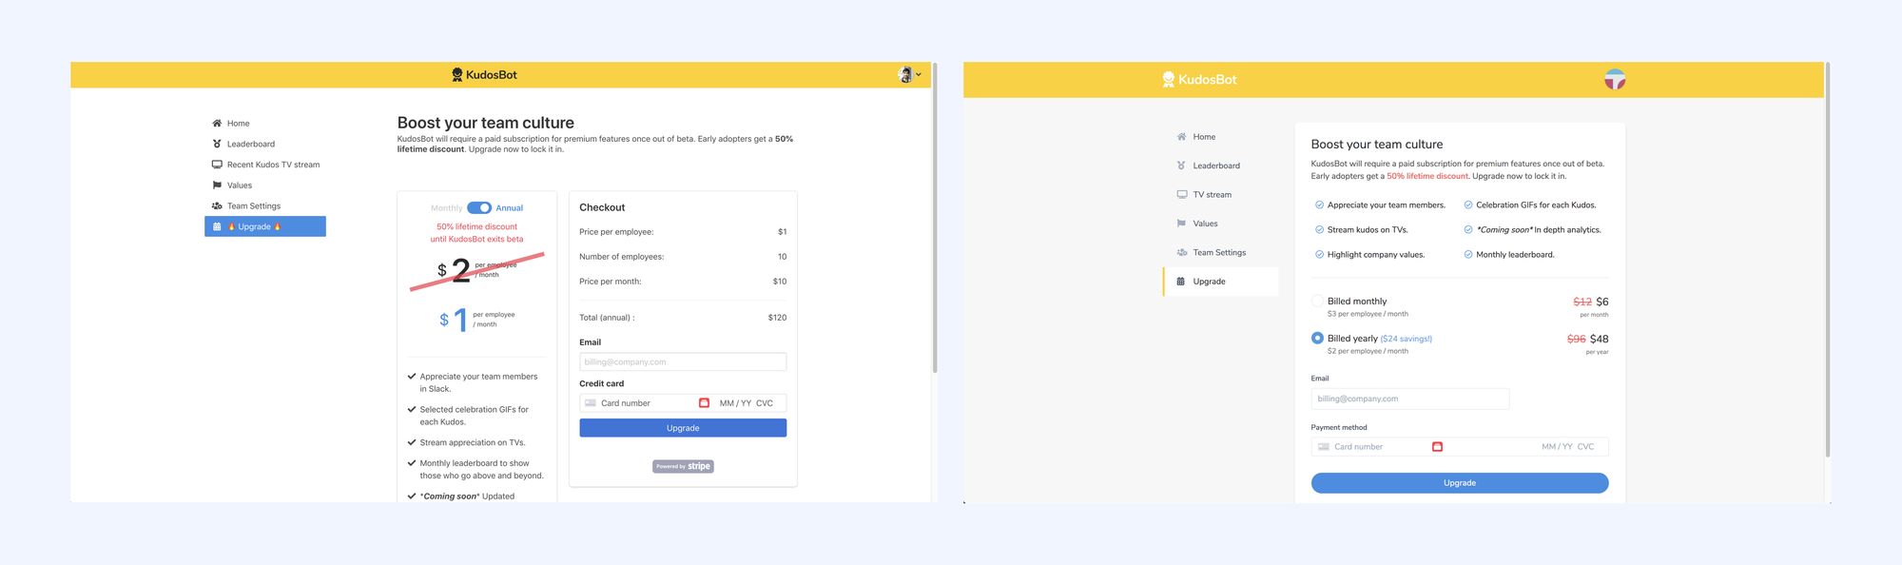Click the vertical scrollbar of the left window

point(935,218)
